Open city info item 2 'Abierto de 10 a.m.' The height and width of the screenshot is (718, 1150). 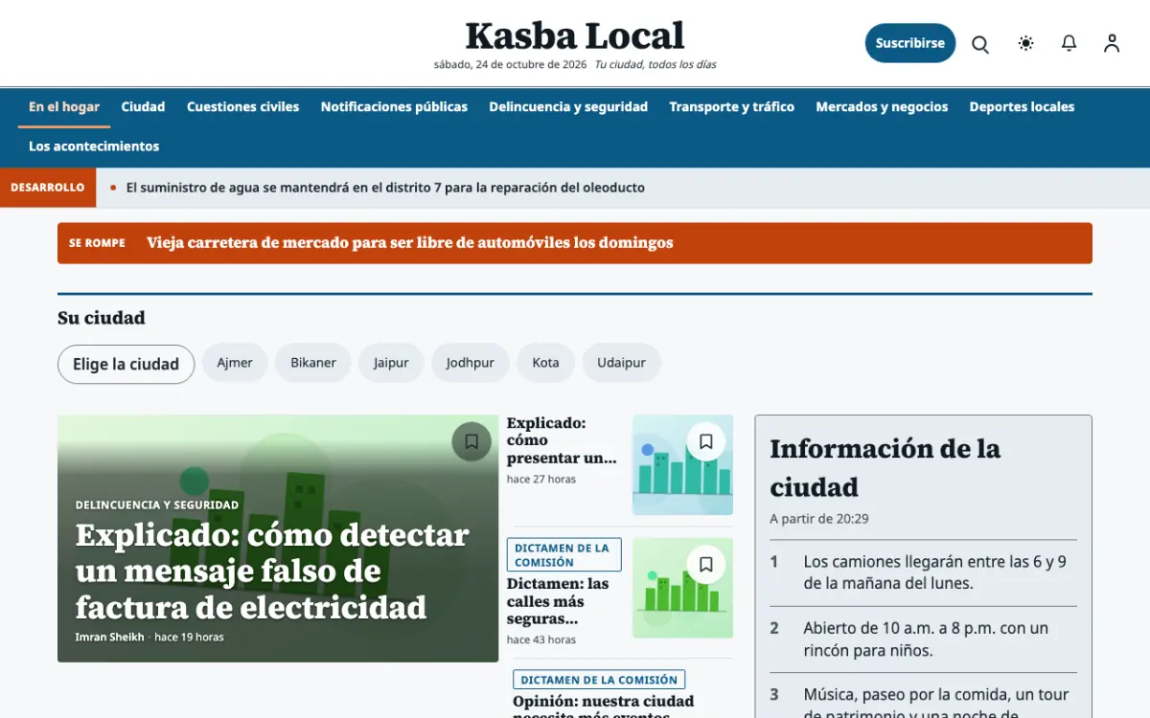tap(923, 639)
